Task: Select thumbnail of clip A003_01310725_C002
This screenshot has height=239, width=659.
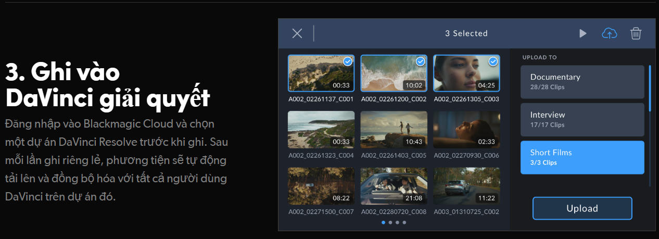Action: pos(466,186)
